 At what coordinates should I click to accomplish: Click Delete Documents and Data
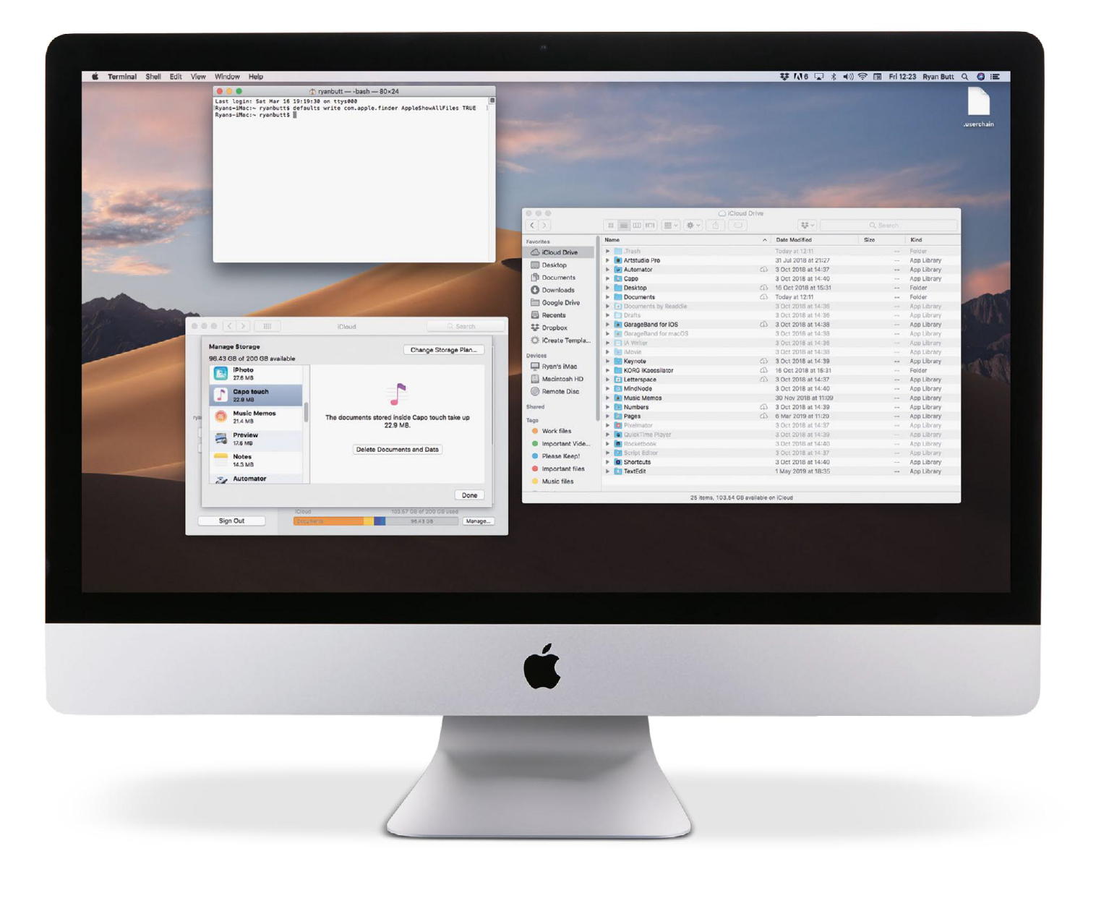[398, 450]
